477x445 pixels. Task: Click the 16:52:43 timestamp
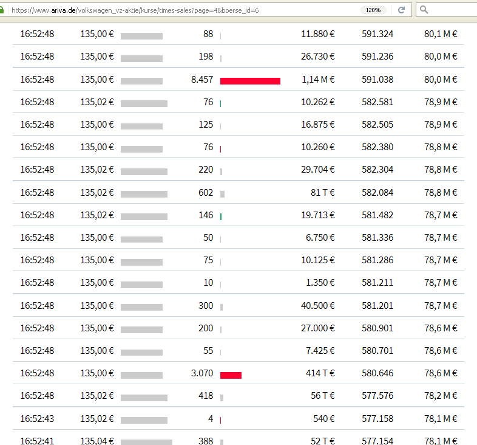coord(37,418)
